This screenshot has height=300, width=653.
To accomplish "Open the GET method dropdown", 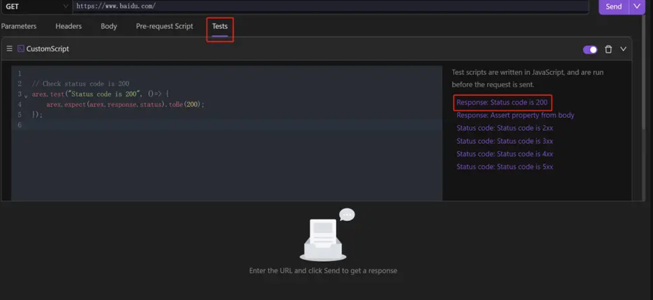I will click(36, 6).
